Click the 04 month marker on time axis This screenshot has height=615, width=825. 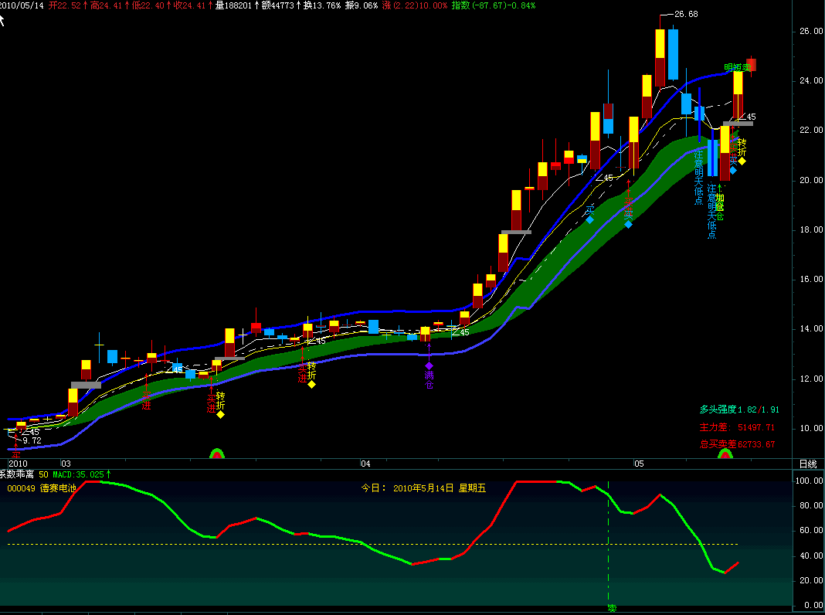pos(365,464)
